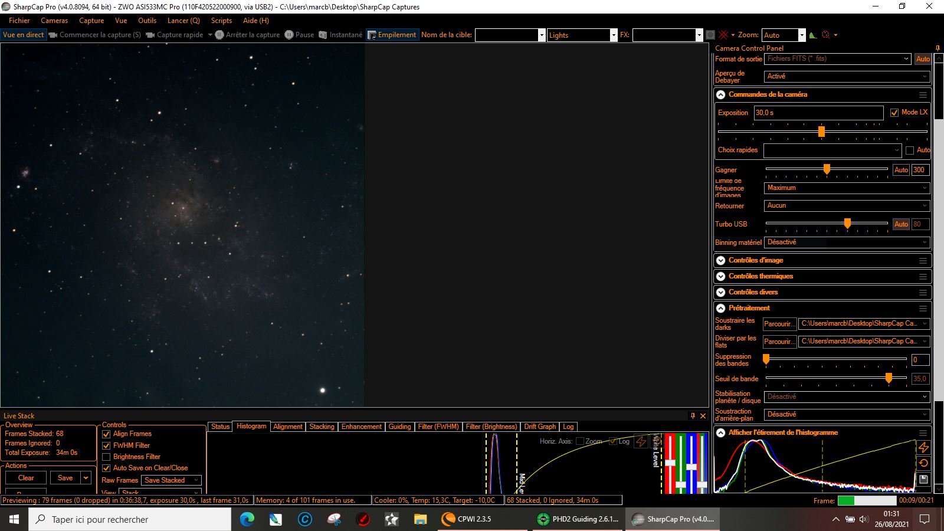Open Limite de fréquence d'images dropdown
This screenshot has width=944, height=531.
pyautogui.click(x=847, y=188)
